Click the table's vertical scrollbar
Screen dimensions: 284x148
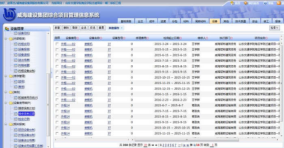[281, 83]
